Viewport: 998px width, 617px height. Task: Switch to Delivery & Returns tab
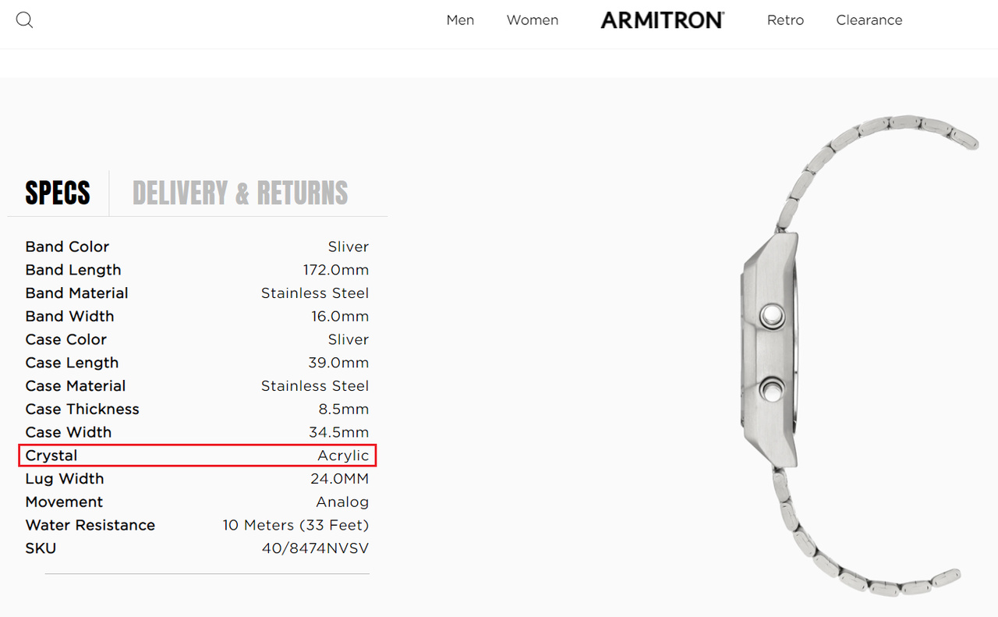pyautogui.click(x=240, y=193)
